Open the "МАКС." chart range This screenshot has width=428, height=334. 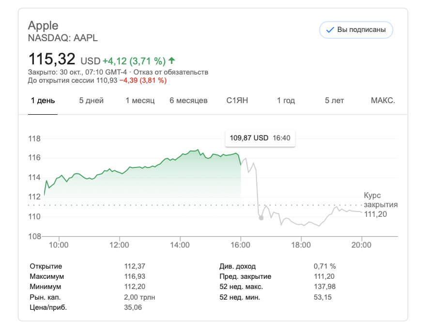[x=383, y=101]
